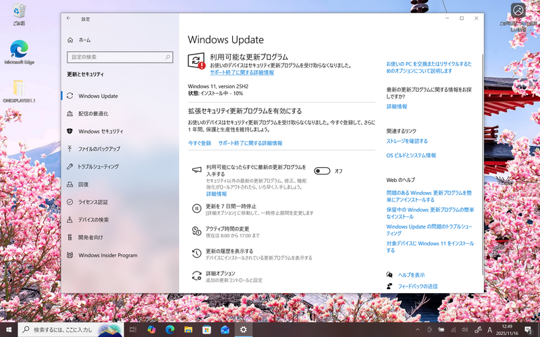The width and height of the screenshot is (540, 337).
Task: Click the pause icon for update pause
Action: (196, 208)
